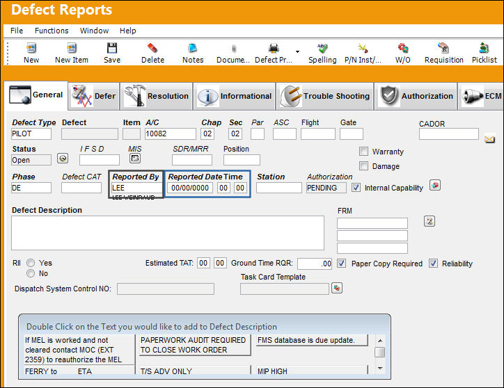
Task: Switch to the Informational tab
Action: click(x=235, y=96)
